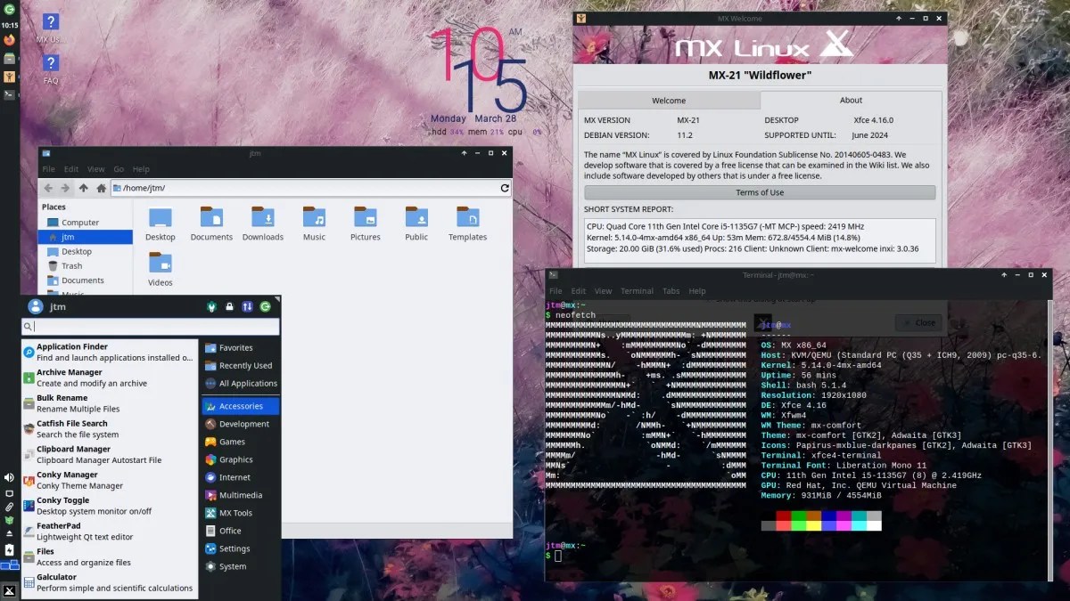The image size is (1070, 601).
Task: Open file manager File menu
Action: pos(49,169)
